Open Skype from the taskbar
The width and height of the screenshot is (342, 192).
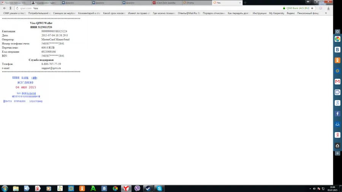pos(159,189)
